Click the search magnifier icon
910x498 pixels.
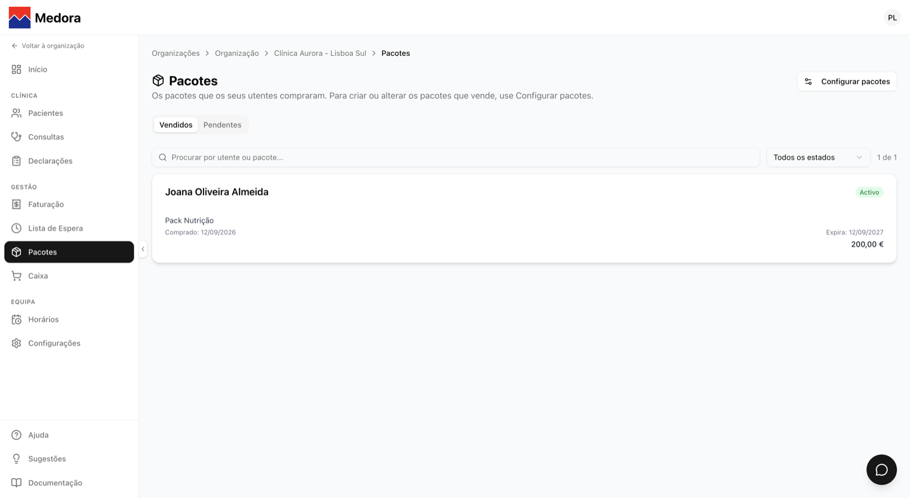pyautogui.click(x=163, y=157)
